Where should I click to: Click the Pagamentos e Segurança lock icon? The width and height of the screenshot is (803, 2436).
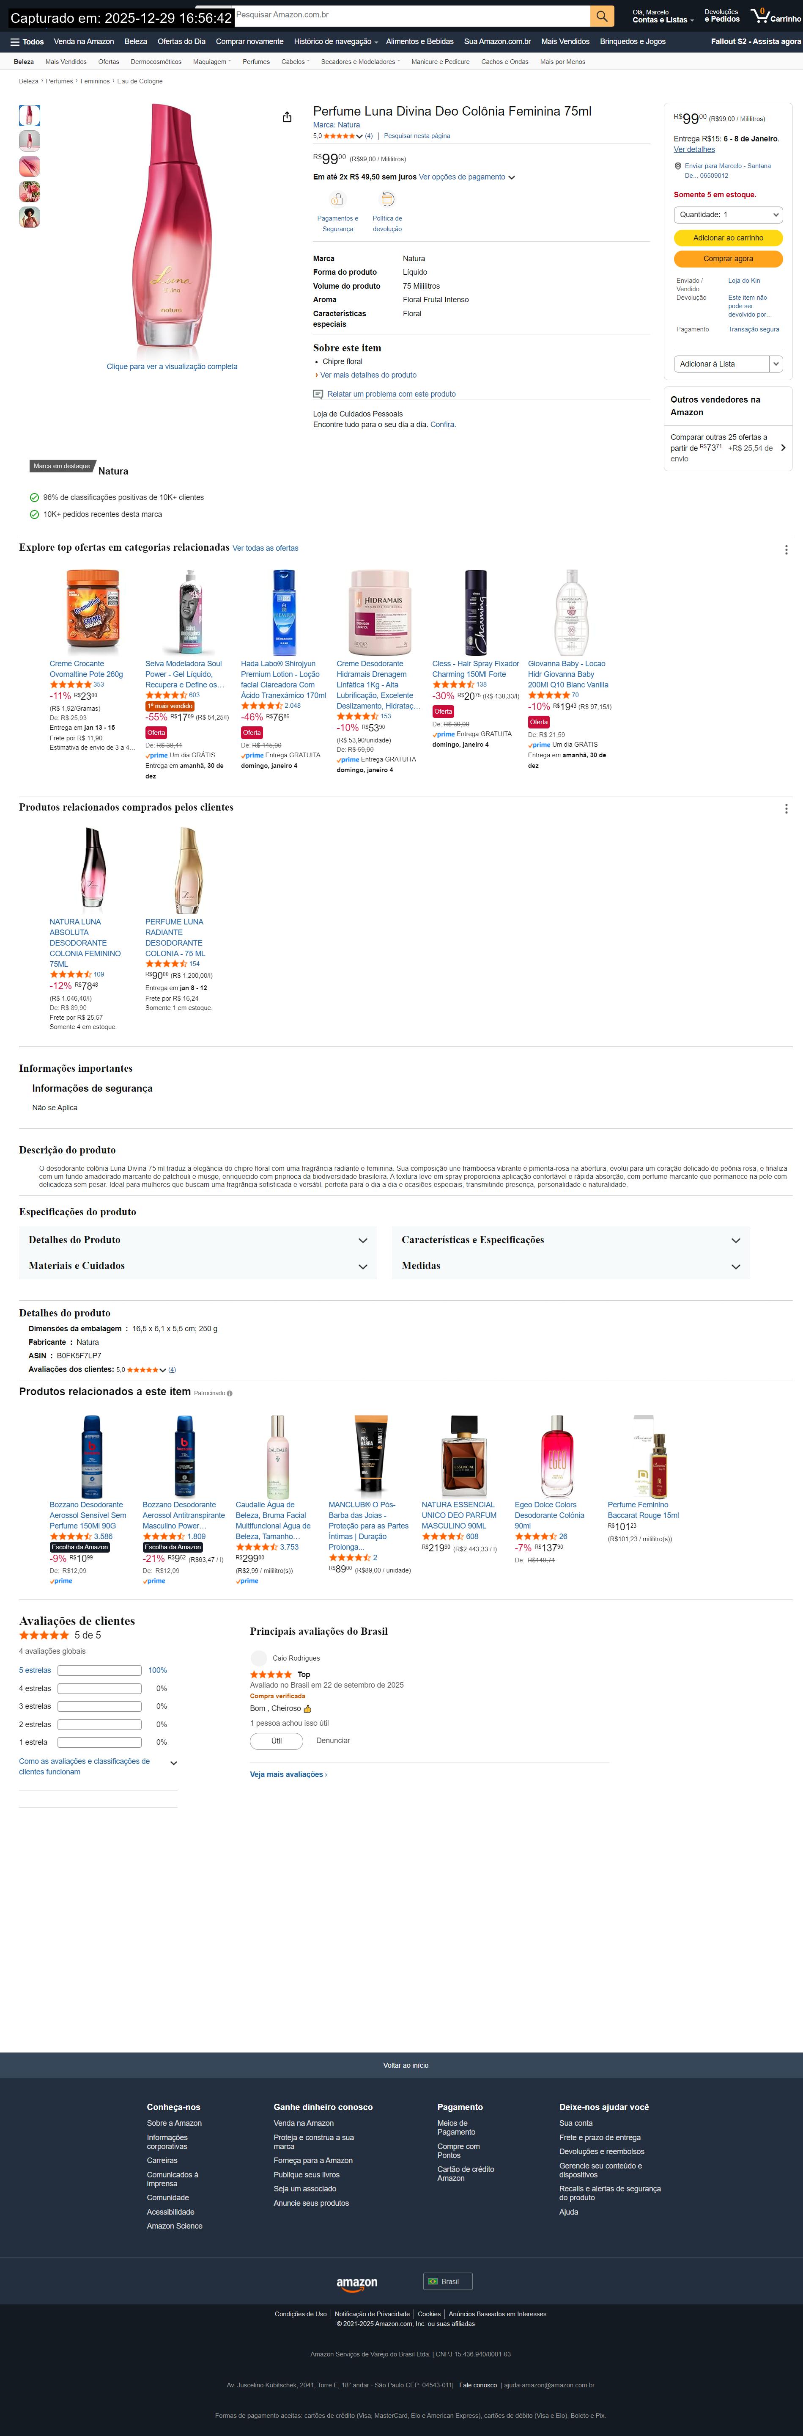point(337,199)
